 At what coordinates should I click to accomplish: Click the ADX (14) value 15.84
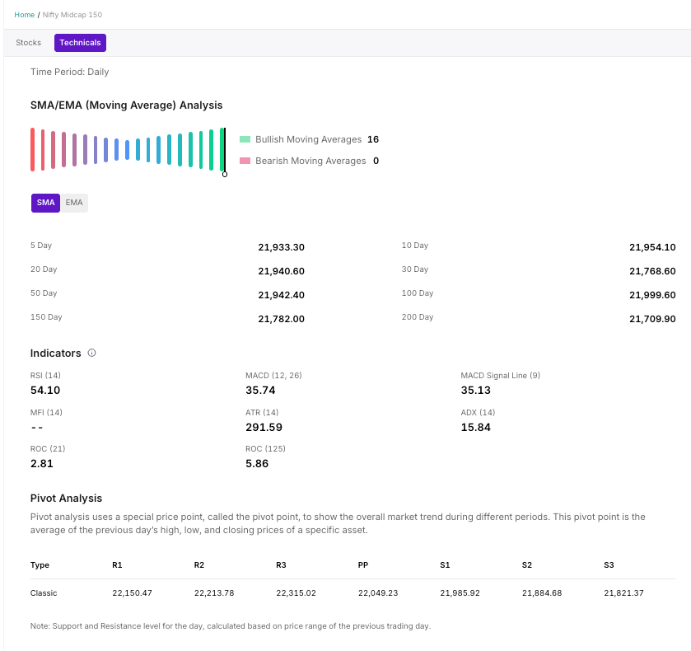(x=475, y=428)
